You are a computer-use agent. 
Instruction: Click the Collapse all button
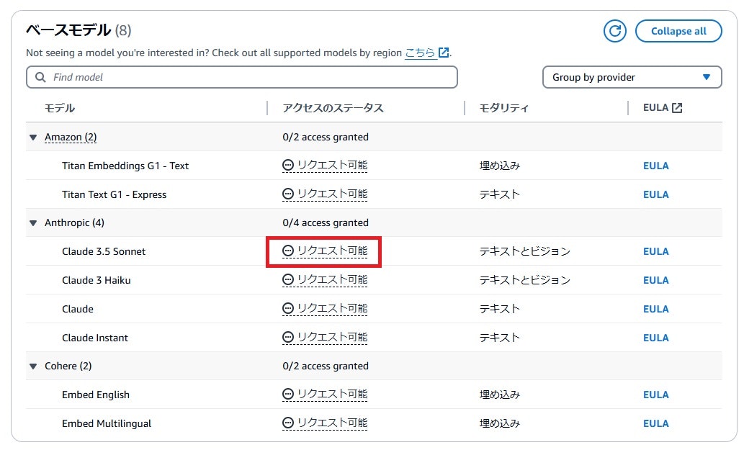tap(678, 31)
